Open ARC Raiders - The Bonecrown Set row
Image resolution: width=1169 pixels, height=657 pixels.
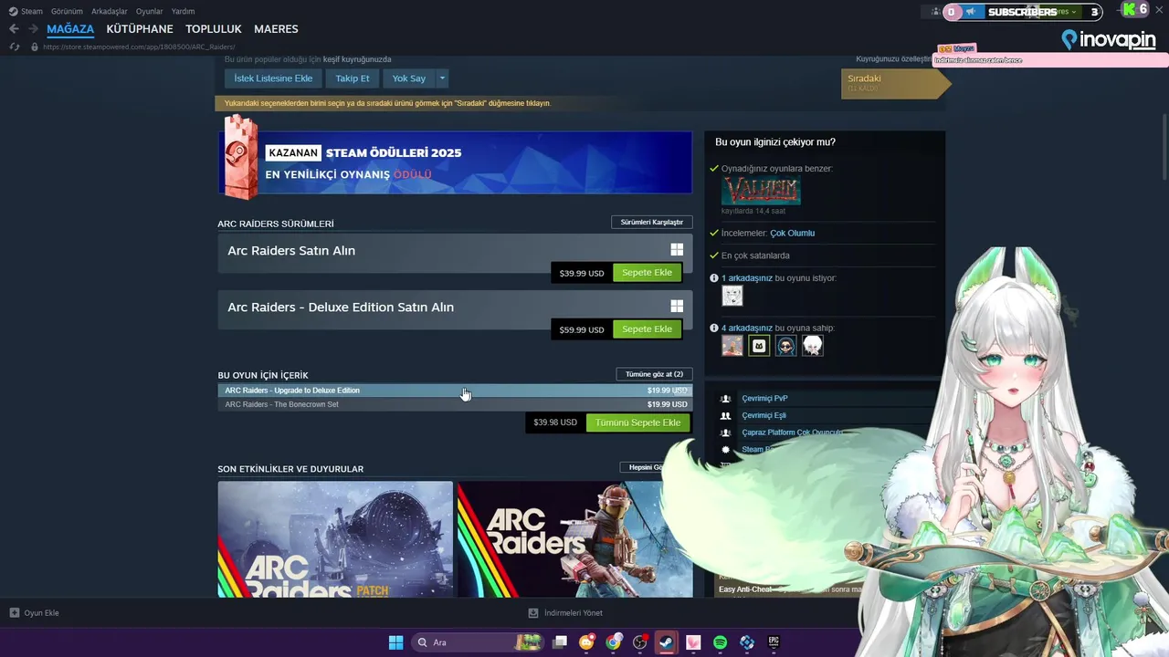(x=455, y=404)
